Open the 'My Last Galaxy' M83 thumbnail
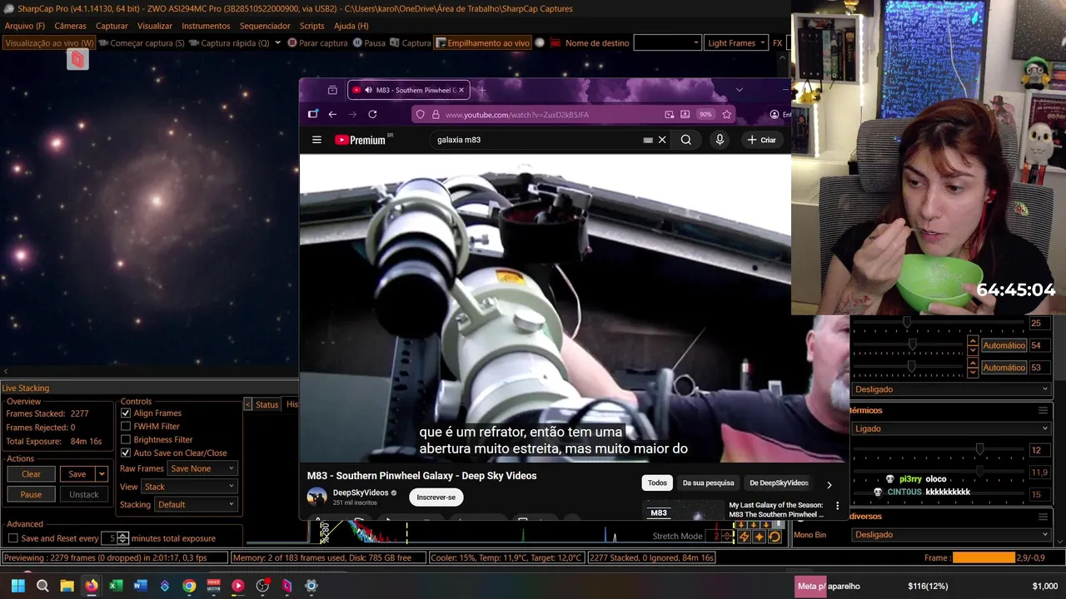Viewport: 1066px width, 599px height. 684,510
